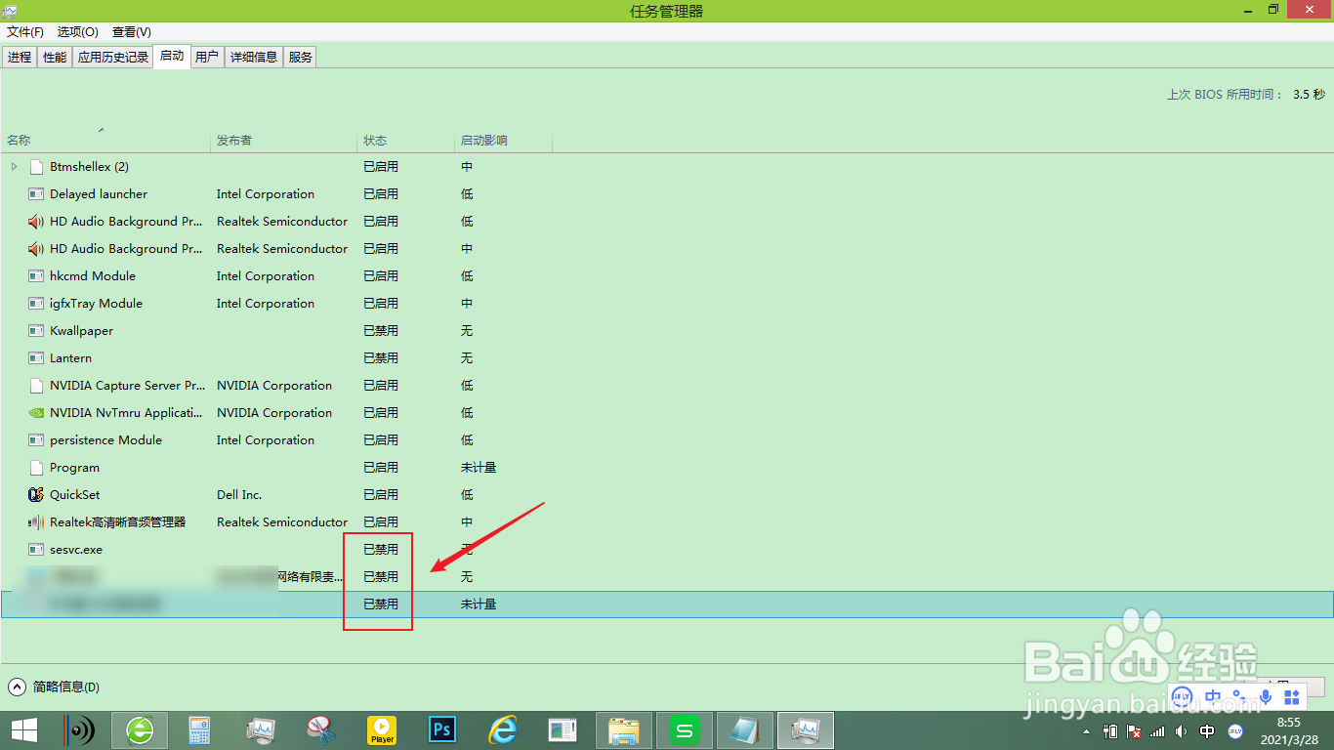This screenshot has width=1334, height=750.
Task: Click the 上次 BIOS 所用时间 3.5 秒 label
Action: [1246, 95]
